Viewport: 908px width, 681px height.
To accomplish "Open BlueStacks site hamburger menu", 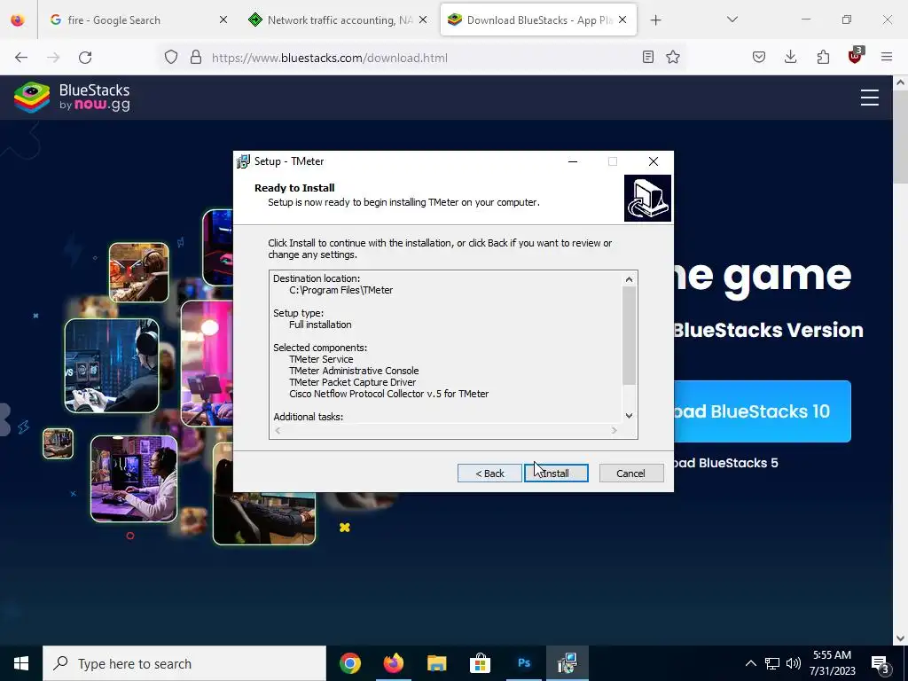I will pyautogui.click(x=870, y=98).
